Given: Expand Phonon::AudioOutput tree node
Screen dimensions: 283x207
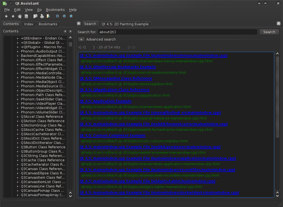Looking at the screenshot, I should click(x=17, y=51).
